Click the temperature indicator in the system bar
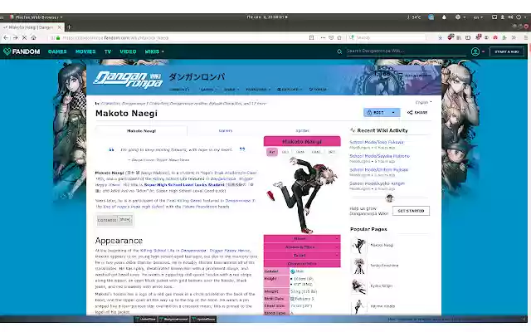Viewport: 531px width, 332px height. pos(414,17)
